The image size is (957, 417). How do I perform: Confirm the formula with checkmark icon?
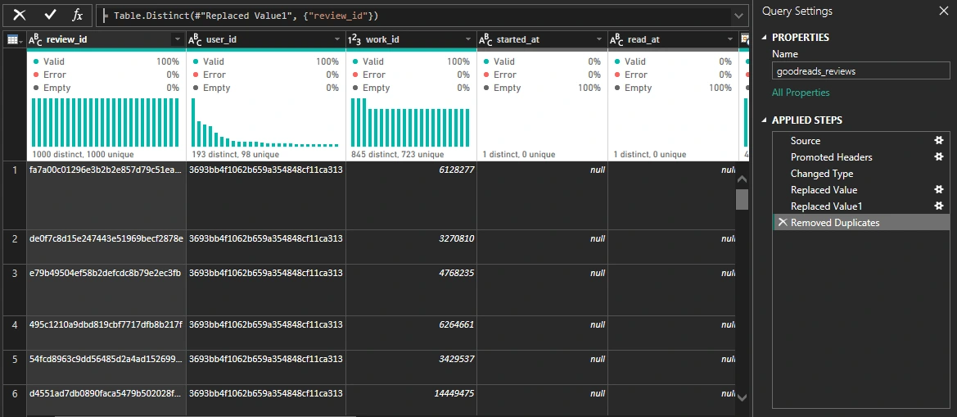click(51, 16)
